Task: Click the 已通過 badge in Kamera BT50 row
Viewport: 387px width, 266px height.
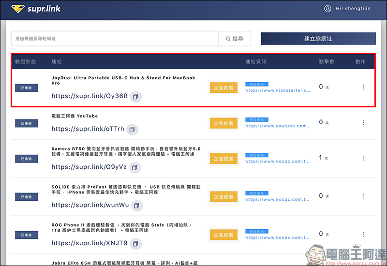Action: tap(27, 159)
